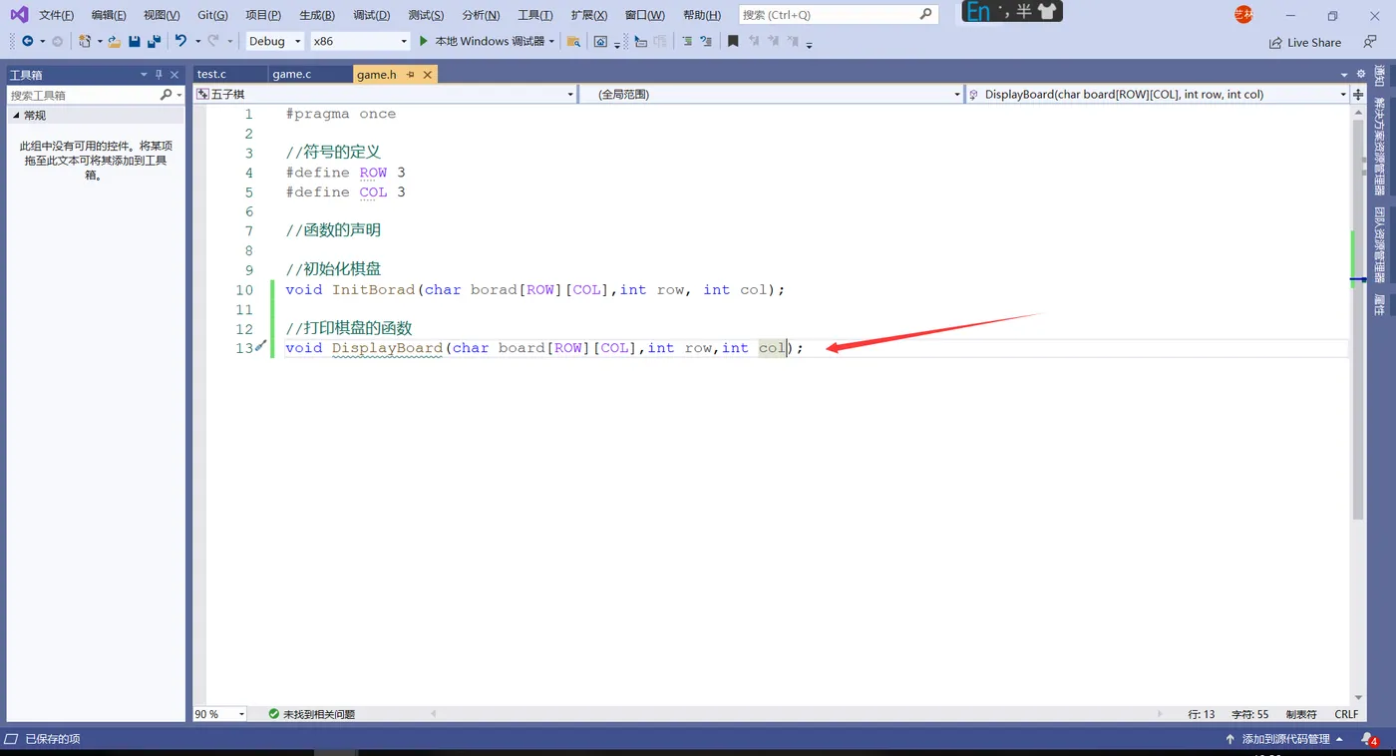The height and width of the screenshot is (756, 1396).
Task: Toggle pin on the game.h tab
Action: (411, 75)
